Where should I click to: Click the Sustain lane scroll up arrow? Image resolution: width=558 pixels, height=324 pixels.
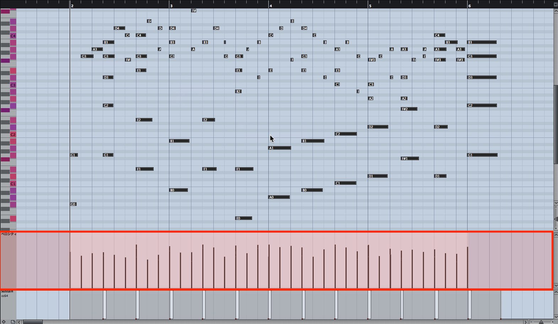[x=556, y=292]
